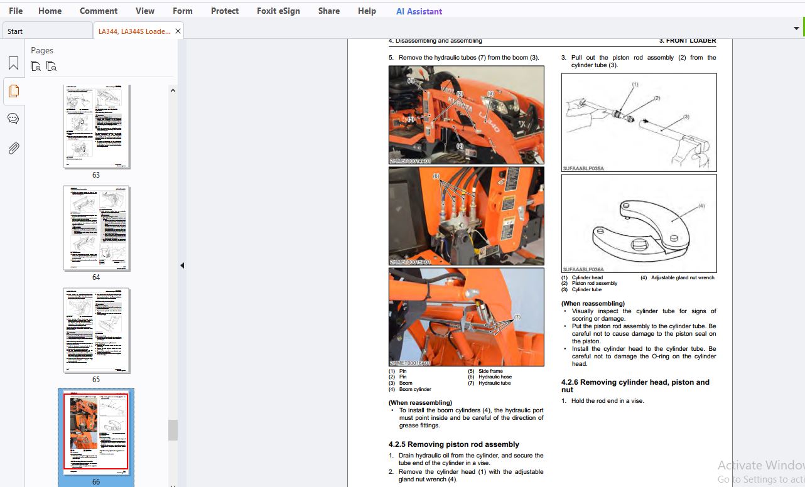Open the Attachments paperclip panel icon

[13, 148]
